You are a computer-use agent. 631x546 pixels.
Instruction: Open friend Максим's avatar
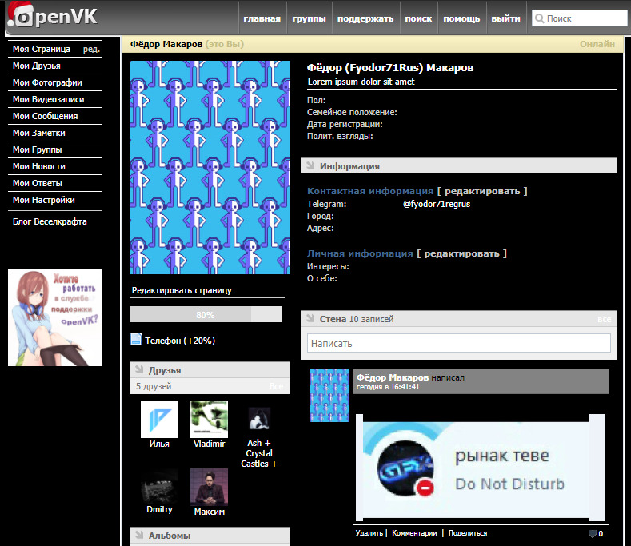(209, 487)
